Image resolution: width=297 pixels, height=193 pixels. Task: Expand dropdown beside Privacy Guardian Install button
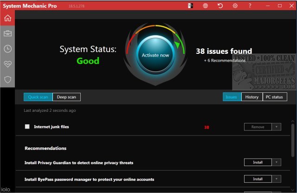point(277,162)
